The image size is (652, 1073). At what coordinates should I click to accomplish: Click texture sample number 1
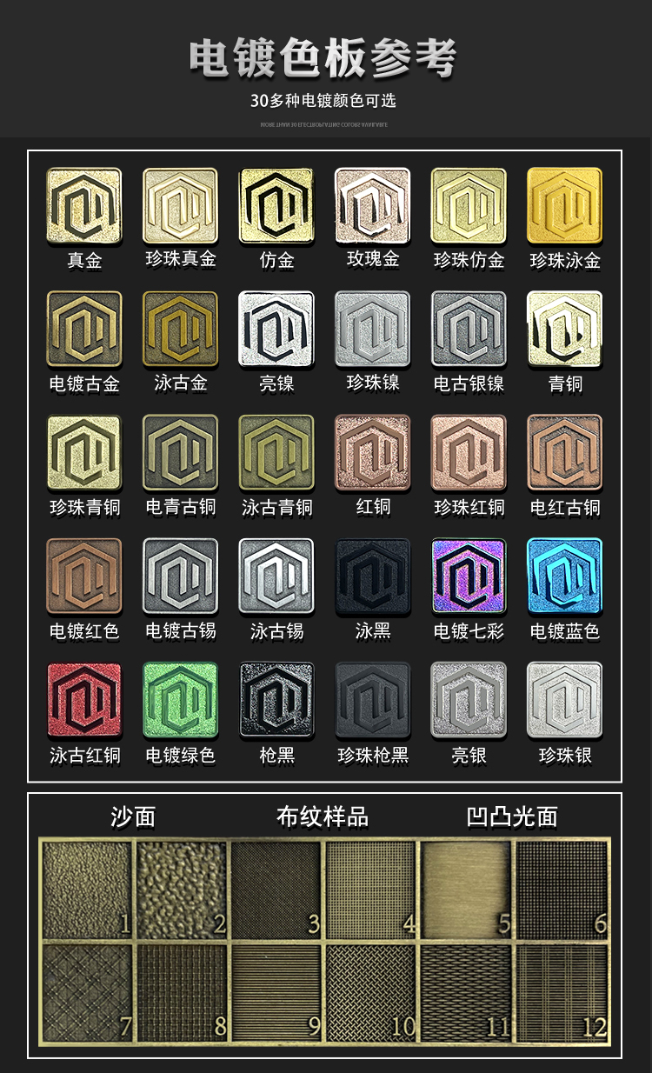(x=87, y=889)
